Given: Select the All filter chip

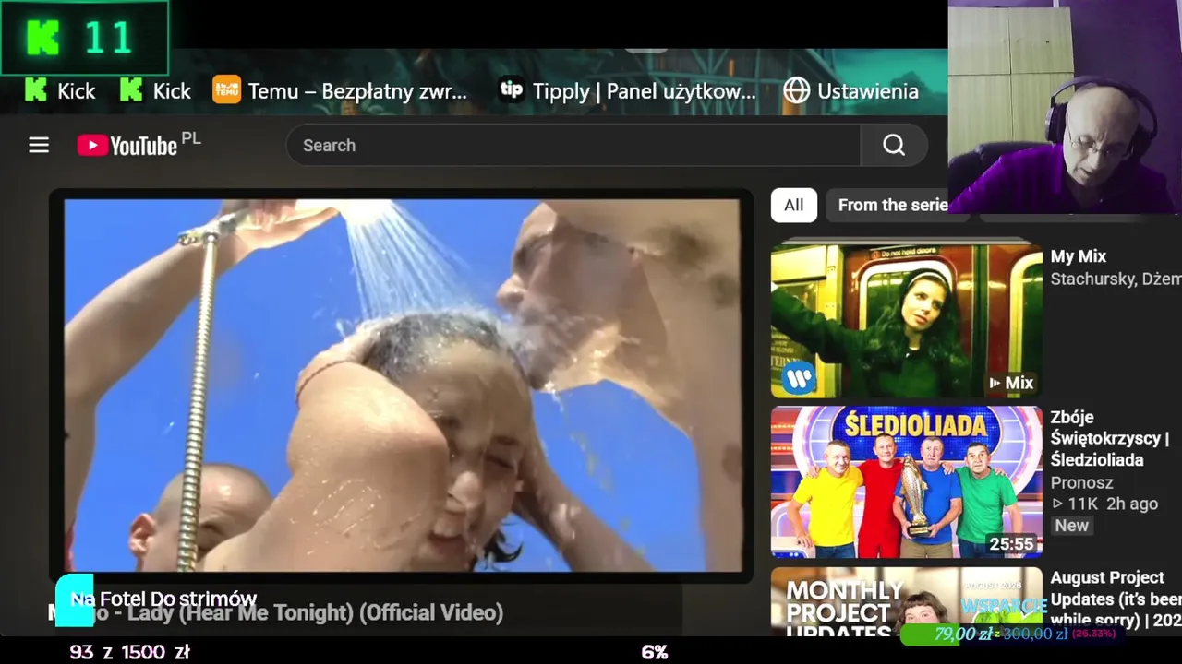Looking at the screenshot, I should point(794,205).
